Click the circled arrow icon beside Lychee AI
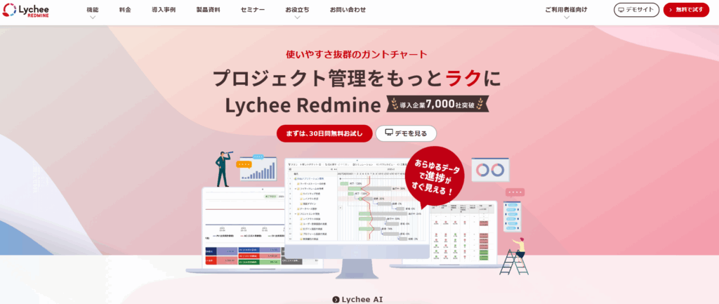Viewport: 719px width, 304px height. click(336, 299)
